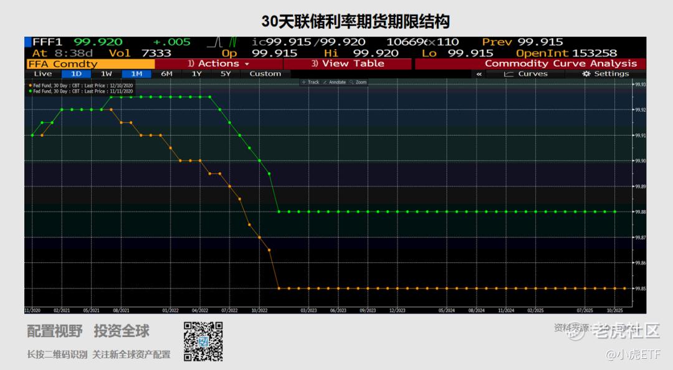This screenshot has height=370, width=673.
Task: Click the View Table button
Action: tap(348, 64)
